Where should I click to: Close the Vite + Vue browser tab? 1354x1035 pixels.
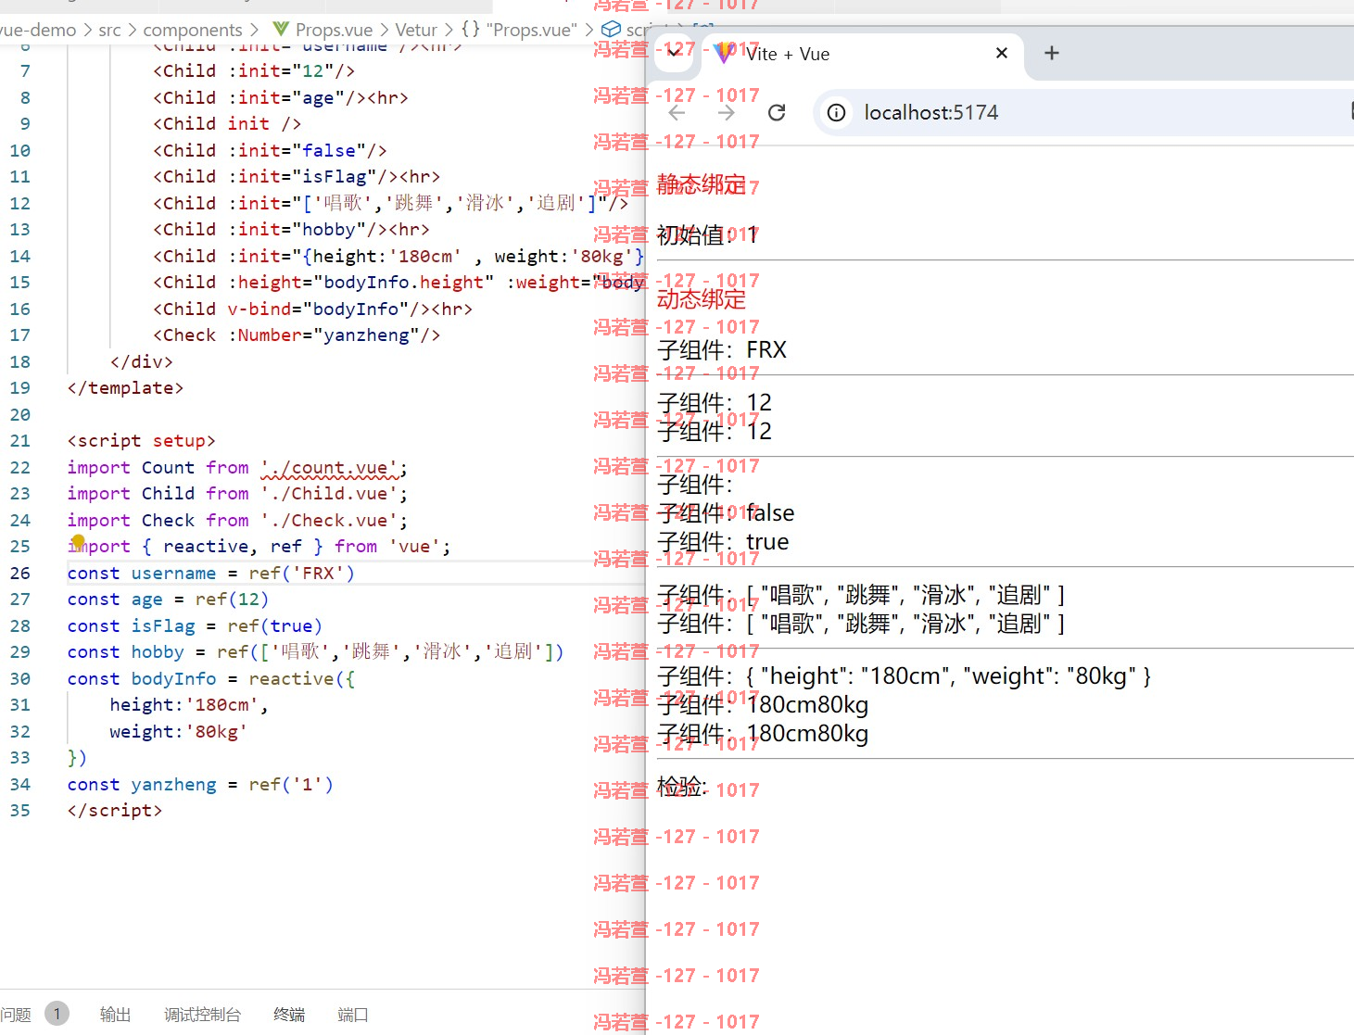(x=1001, y=53)
